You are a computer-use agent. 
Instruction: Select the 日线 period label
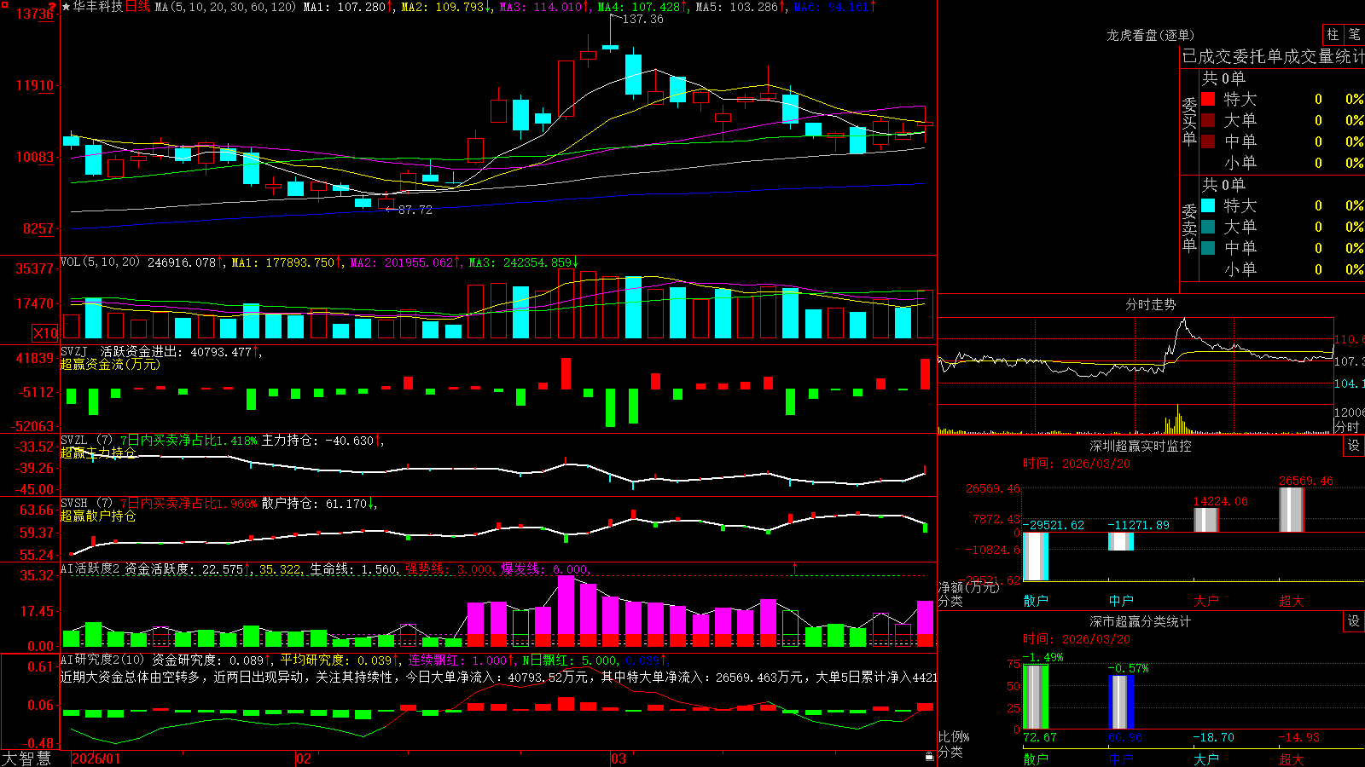coord(137,7)
